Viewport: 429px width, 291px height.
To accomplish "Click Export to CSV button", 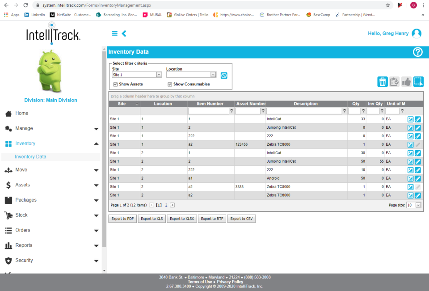I will click(241, 219).
